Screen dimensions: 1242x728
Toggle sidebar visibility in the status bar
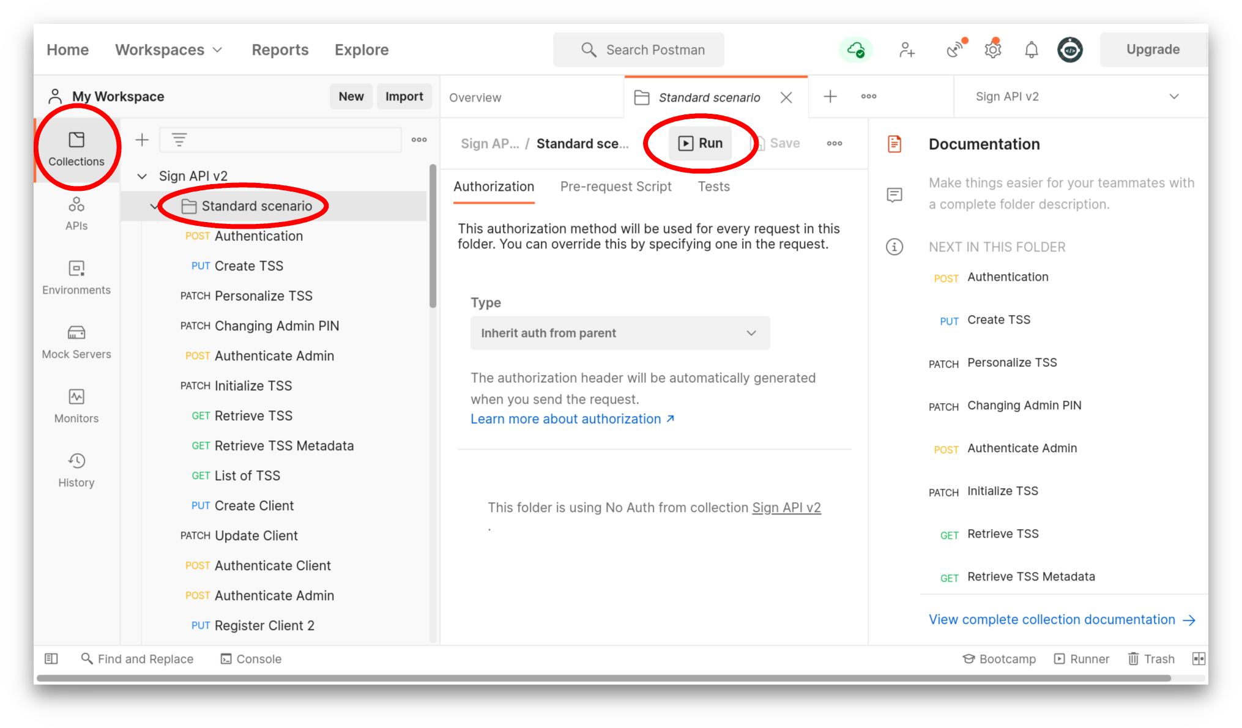click(x=51, y=659)
